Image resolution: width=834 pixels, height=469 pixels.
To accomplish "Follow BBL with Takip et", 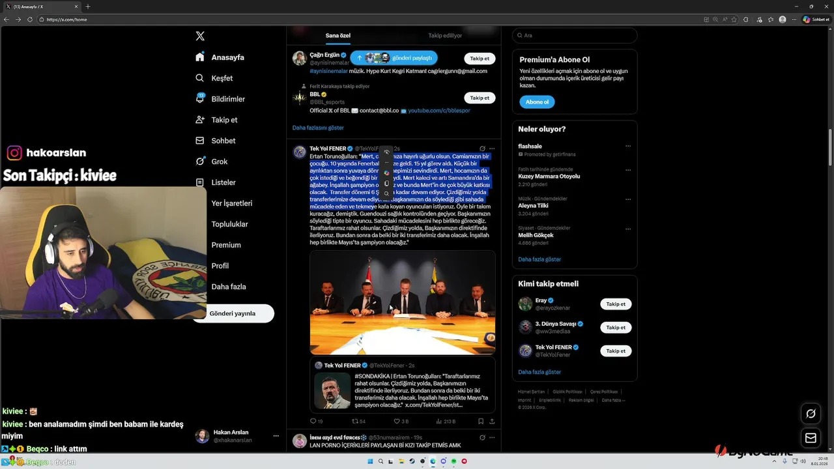I will 480,98.
